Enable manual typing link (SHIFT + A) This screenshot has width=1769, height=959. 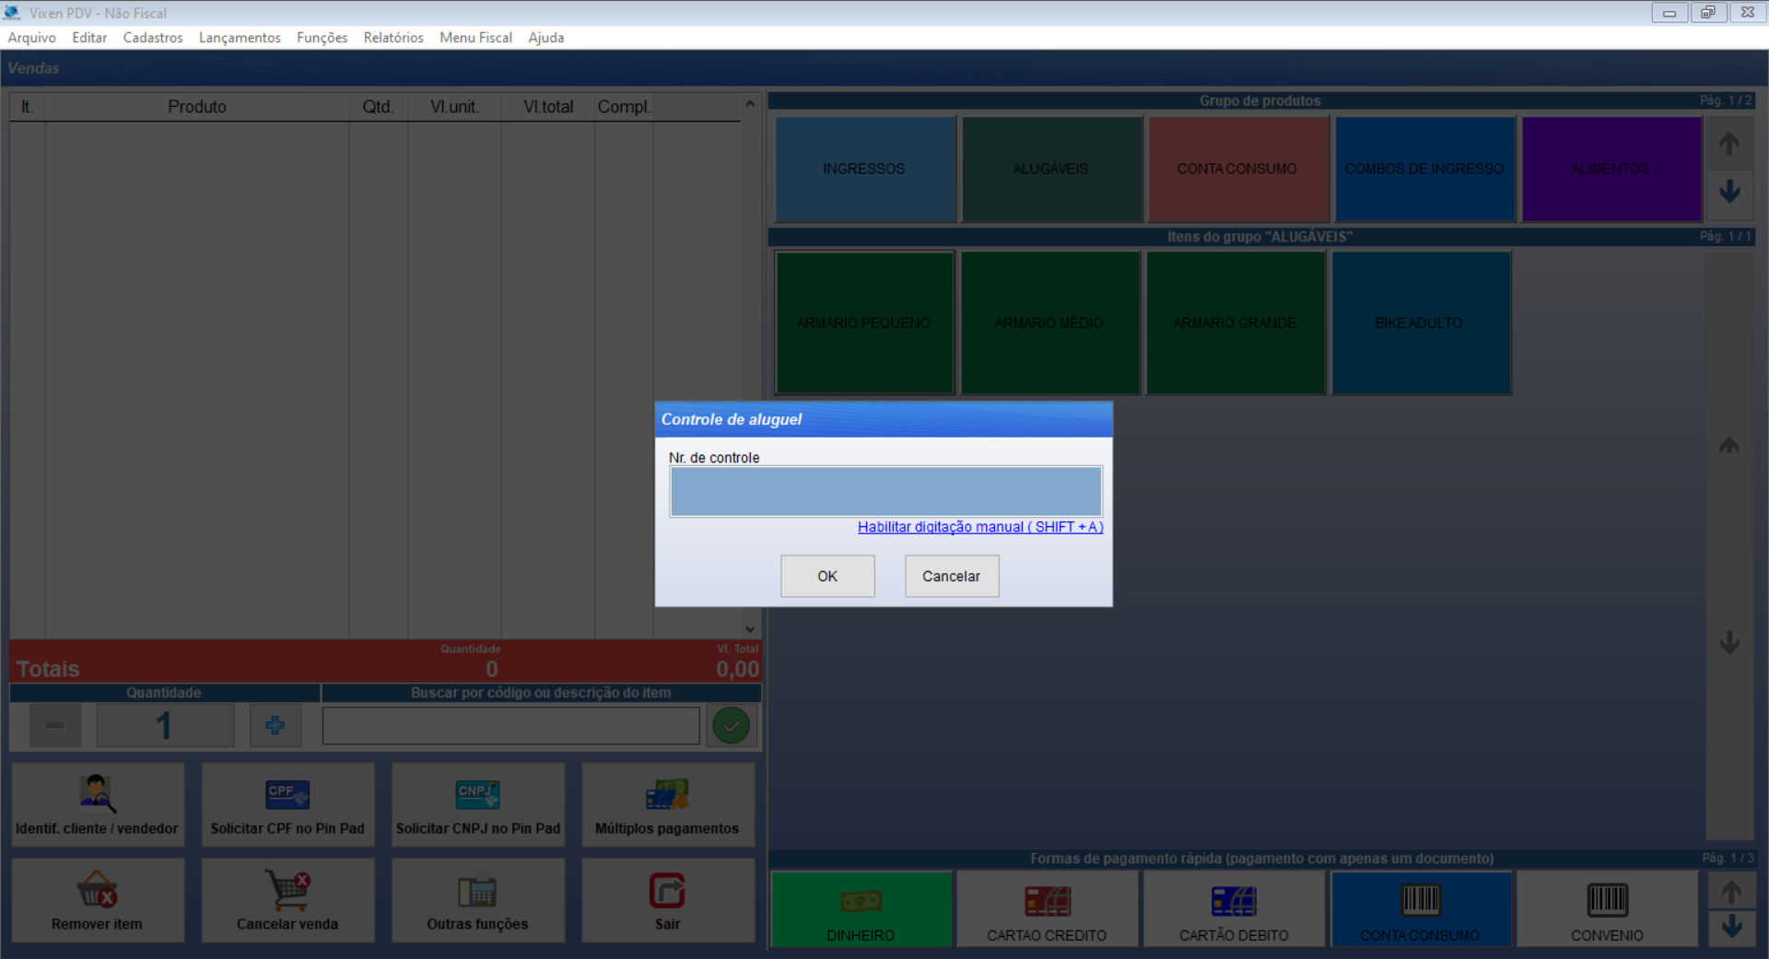click(x=980, y=527)
